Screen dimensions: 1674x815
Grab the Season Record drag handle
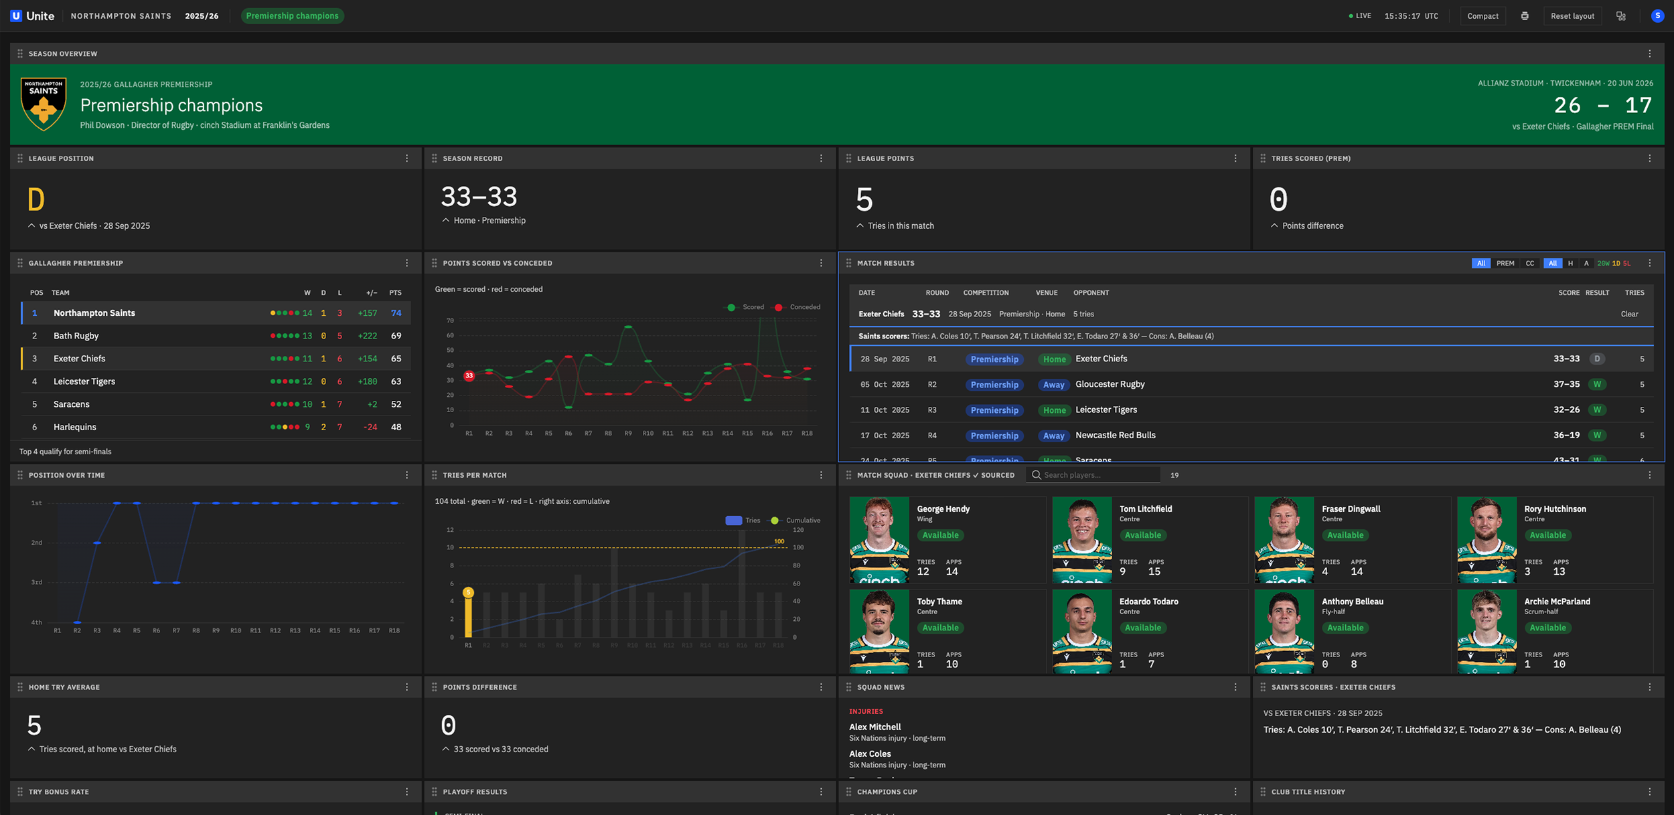pos(435,159)
